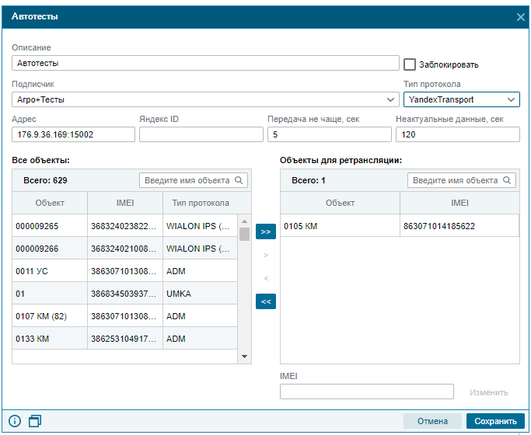Sort by IMEI column in All objects table
The width and height of the screenshot is (531, 435).
point(125,203)
